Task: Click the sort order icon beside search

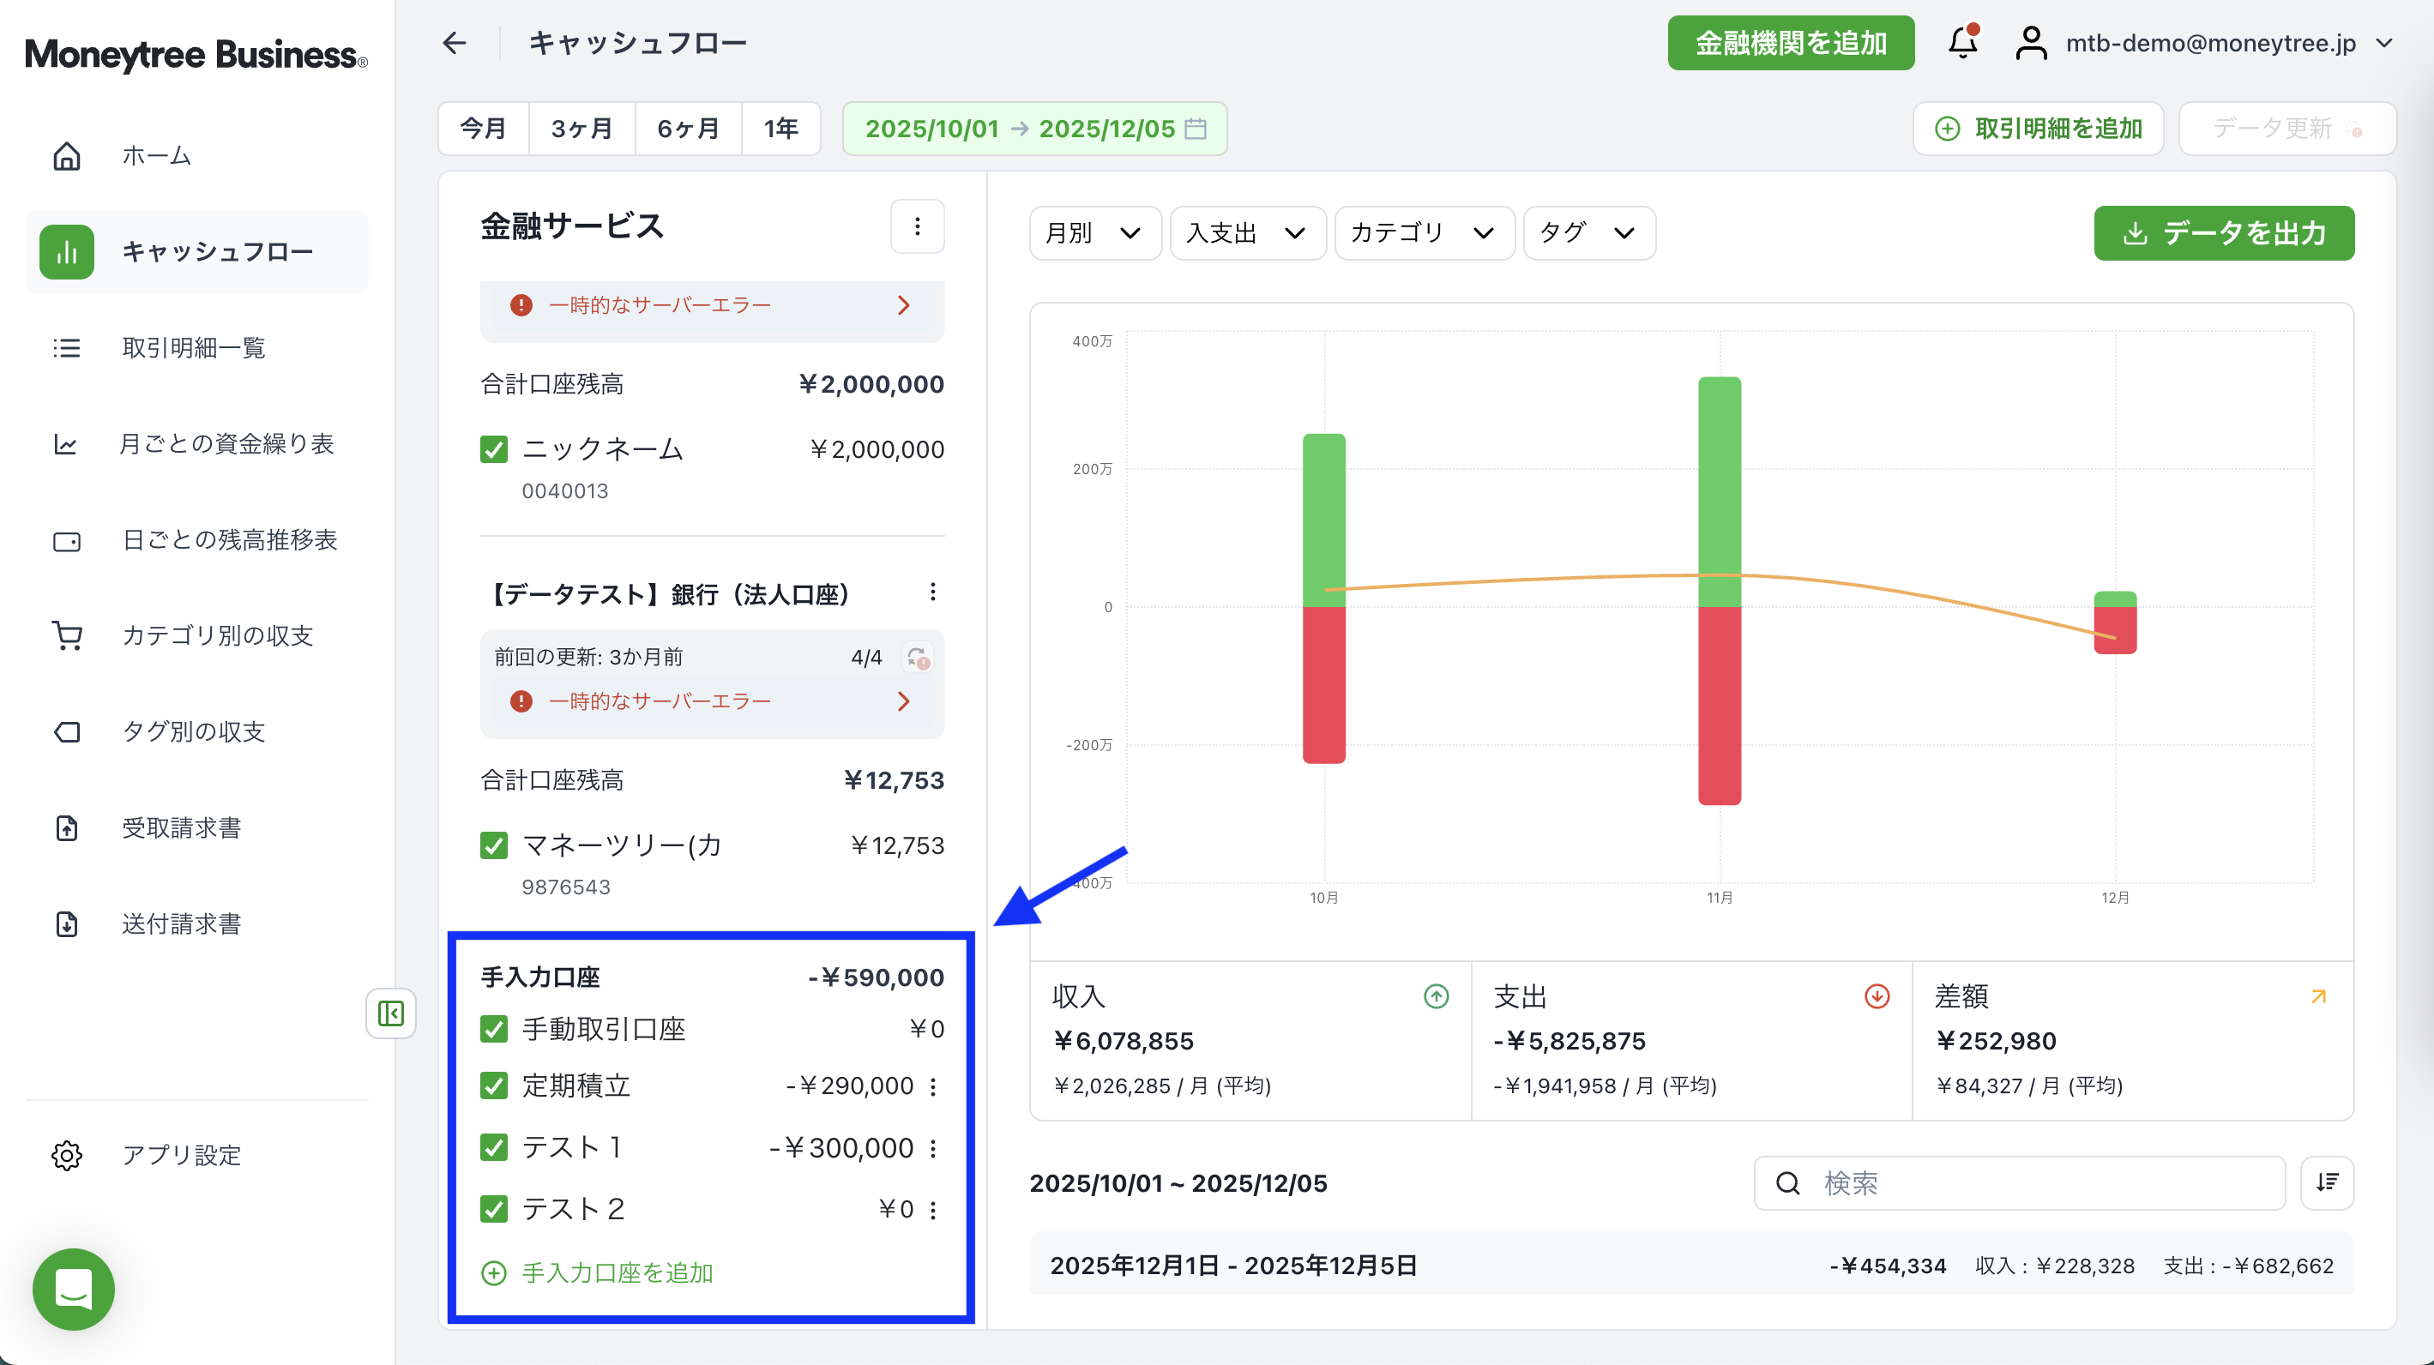Action: (2326, 1182)
